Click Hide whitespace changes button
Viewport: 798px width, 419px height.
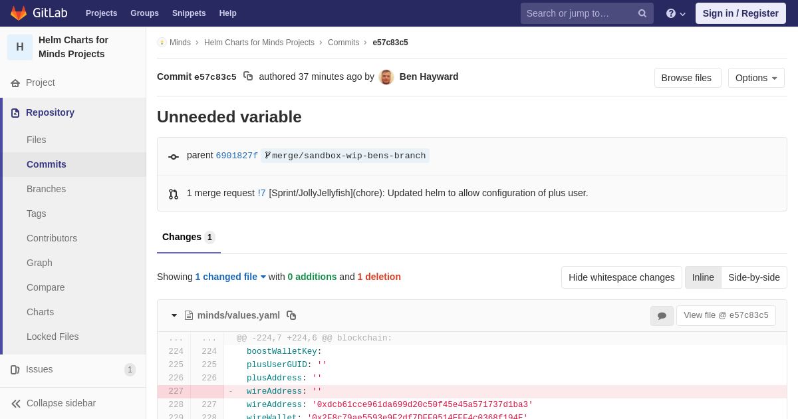tap(622, 277)
